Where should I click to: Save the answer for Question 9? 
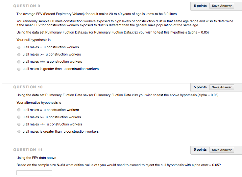tap(222, 6)
